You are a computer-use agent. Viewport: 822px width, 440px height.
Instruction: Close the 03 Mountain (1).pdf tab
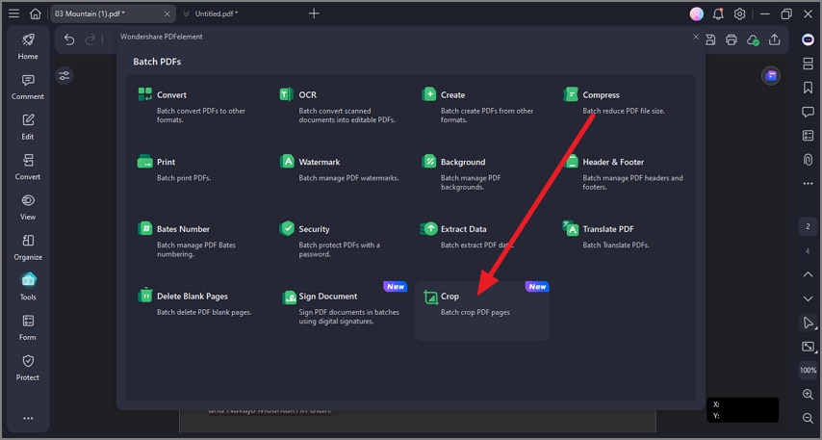coord(167,14)
